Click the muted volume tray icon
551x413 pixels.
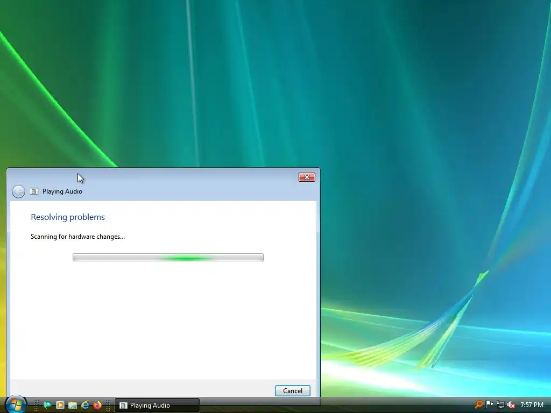point(511,405)
